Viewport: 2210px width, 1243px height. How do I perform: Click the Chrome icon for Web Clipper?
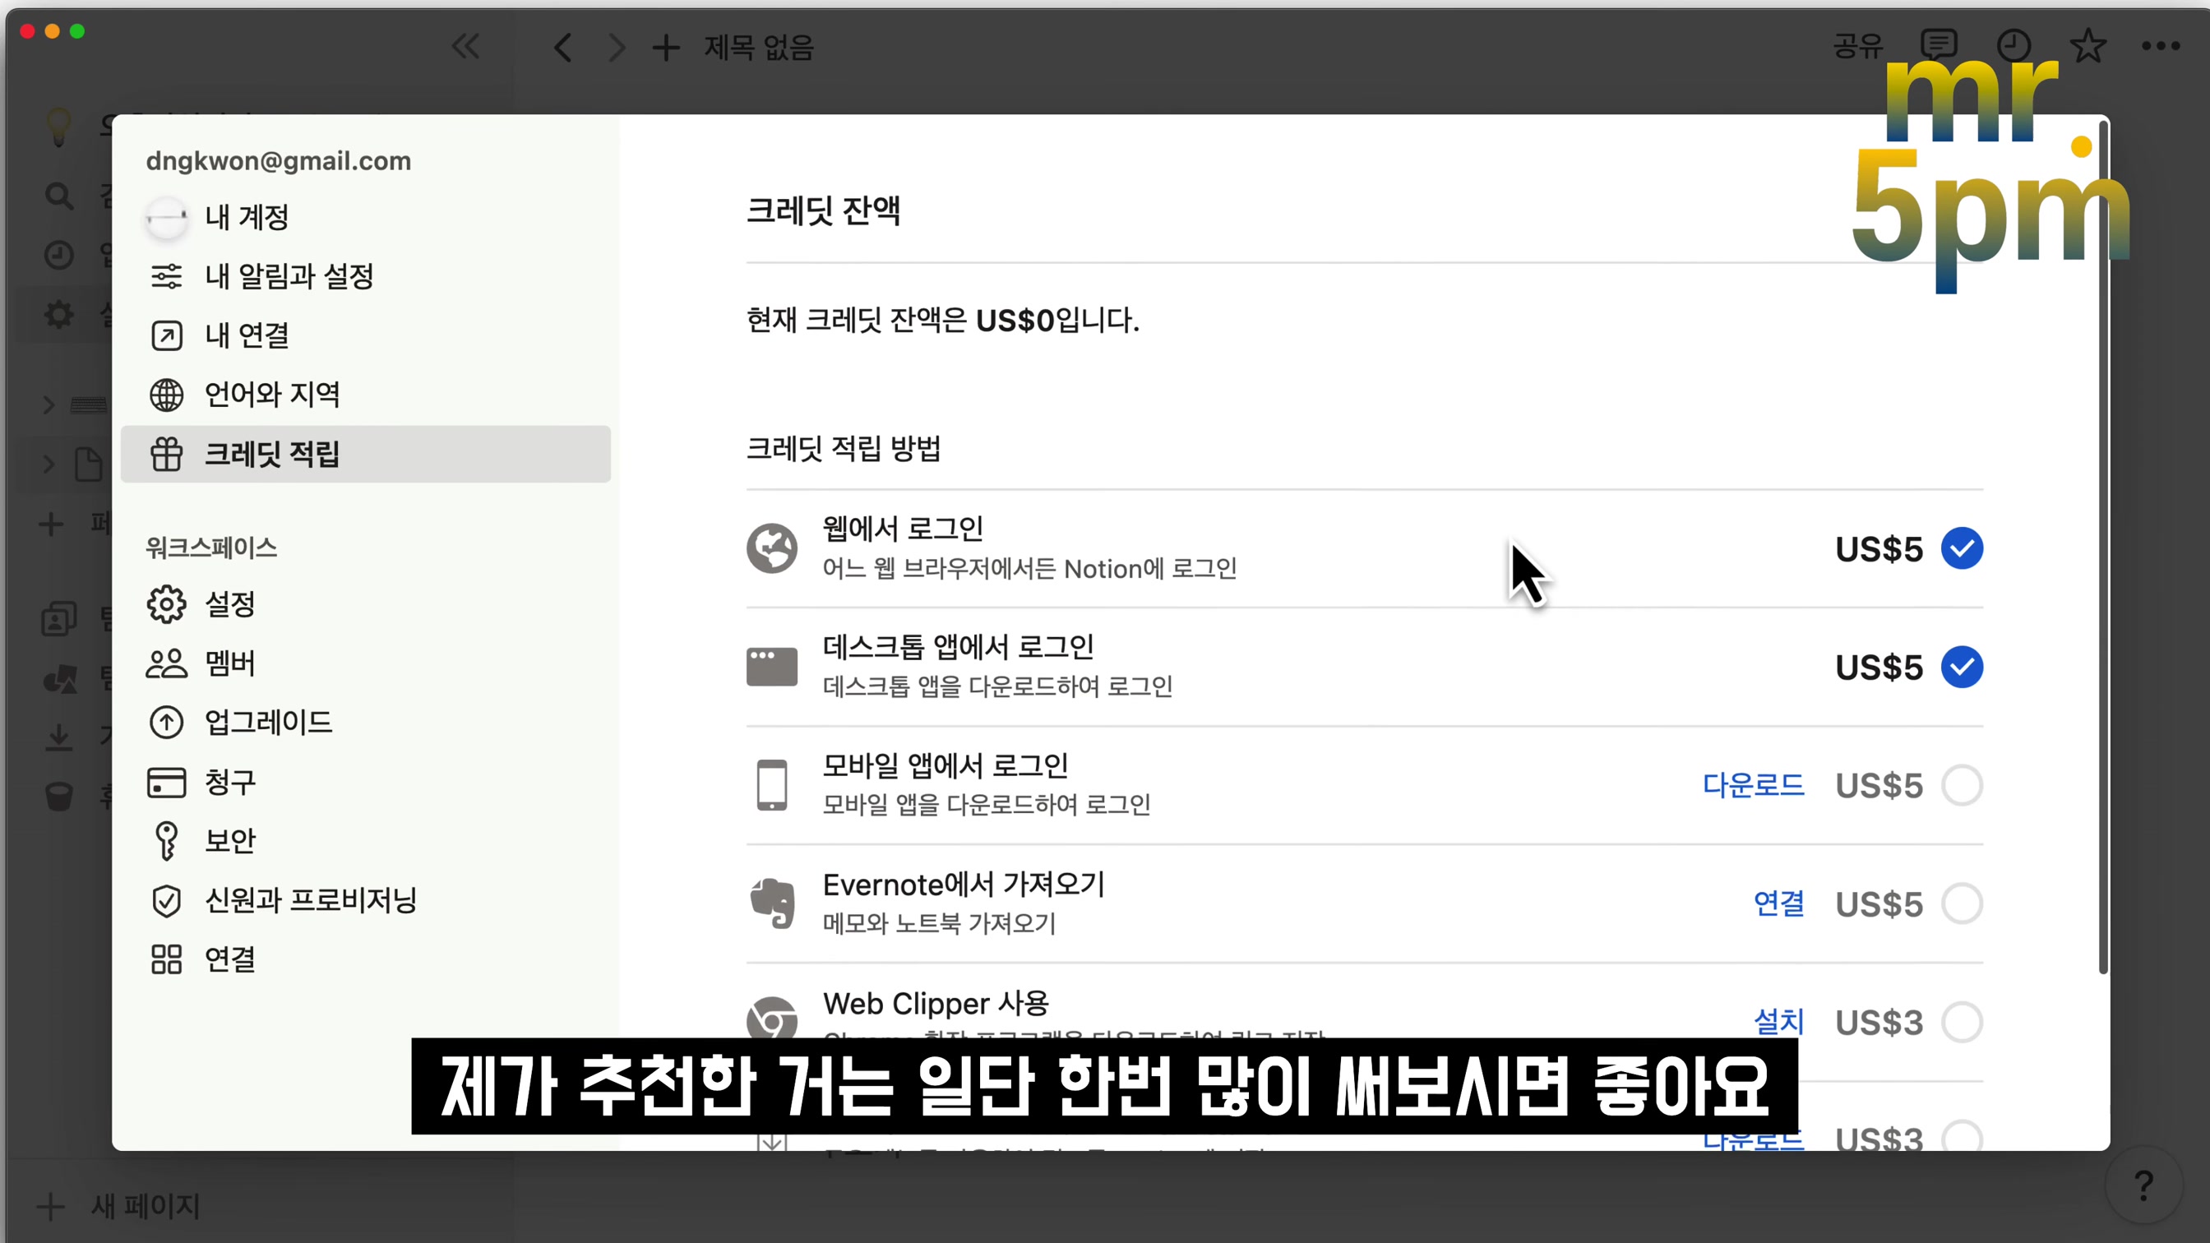point(771,1020)
